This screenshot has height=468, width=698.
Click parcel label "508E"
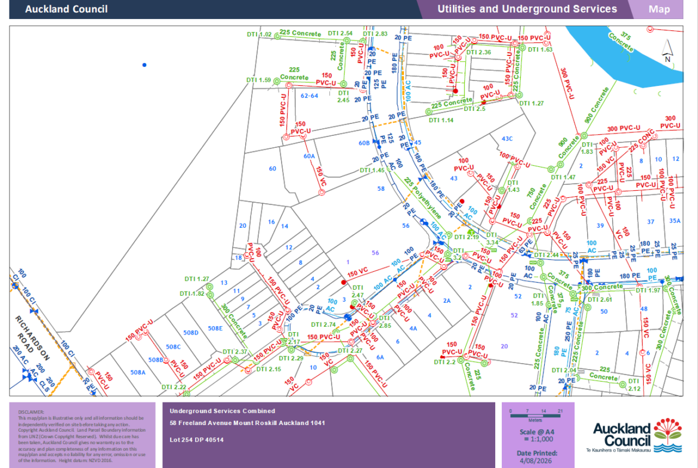(215, 328)
